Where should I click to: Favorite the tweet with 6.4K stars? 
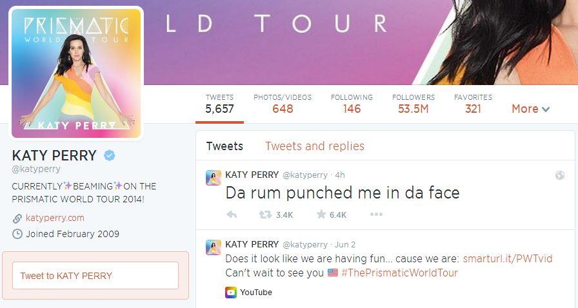[x=321, y=214]
